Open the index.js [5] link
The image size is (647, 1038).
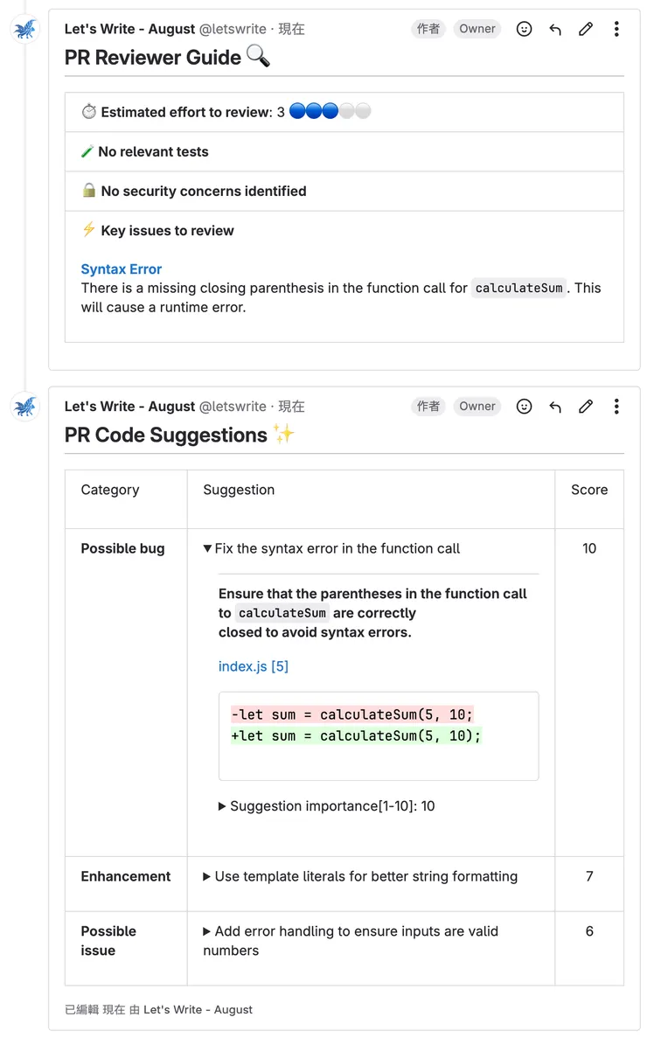254,665
